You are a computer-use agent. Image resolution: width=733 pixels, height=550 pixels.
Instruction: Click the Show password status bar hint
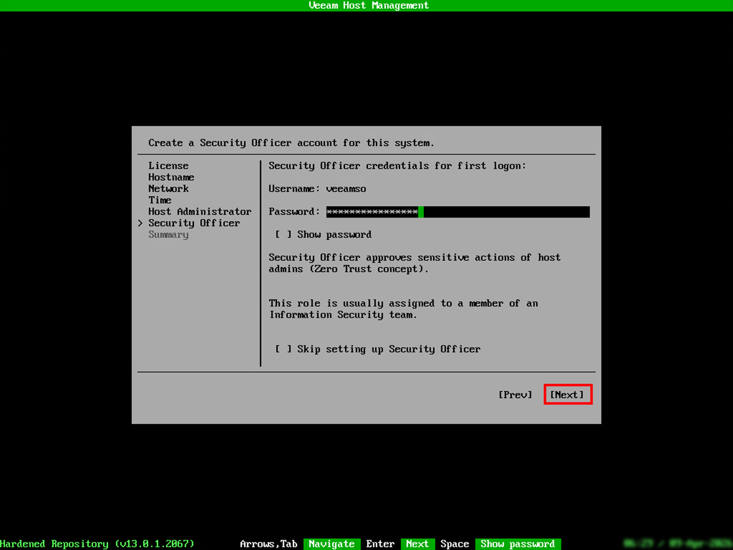pos(517,544)
